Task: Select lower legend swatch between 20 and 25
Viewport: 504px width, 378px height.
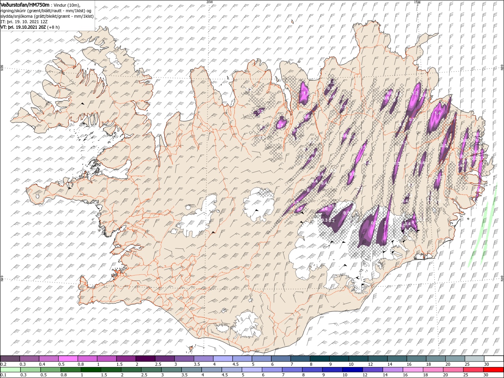Action: click(454, 370)
